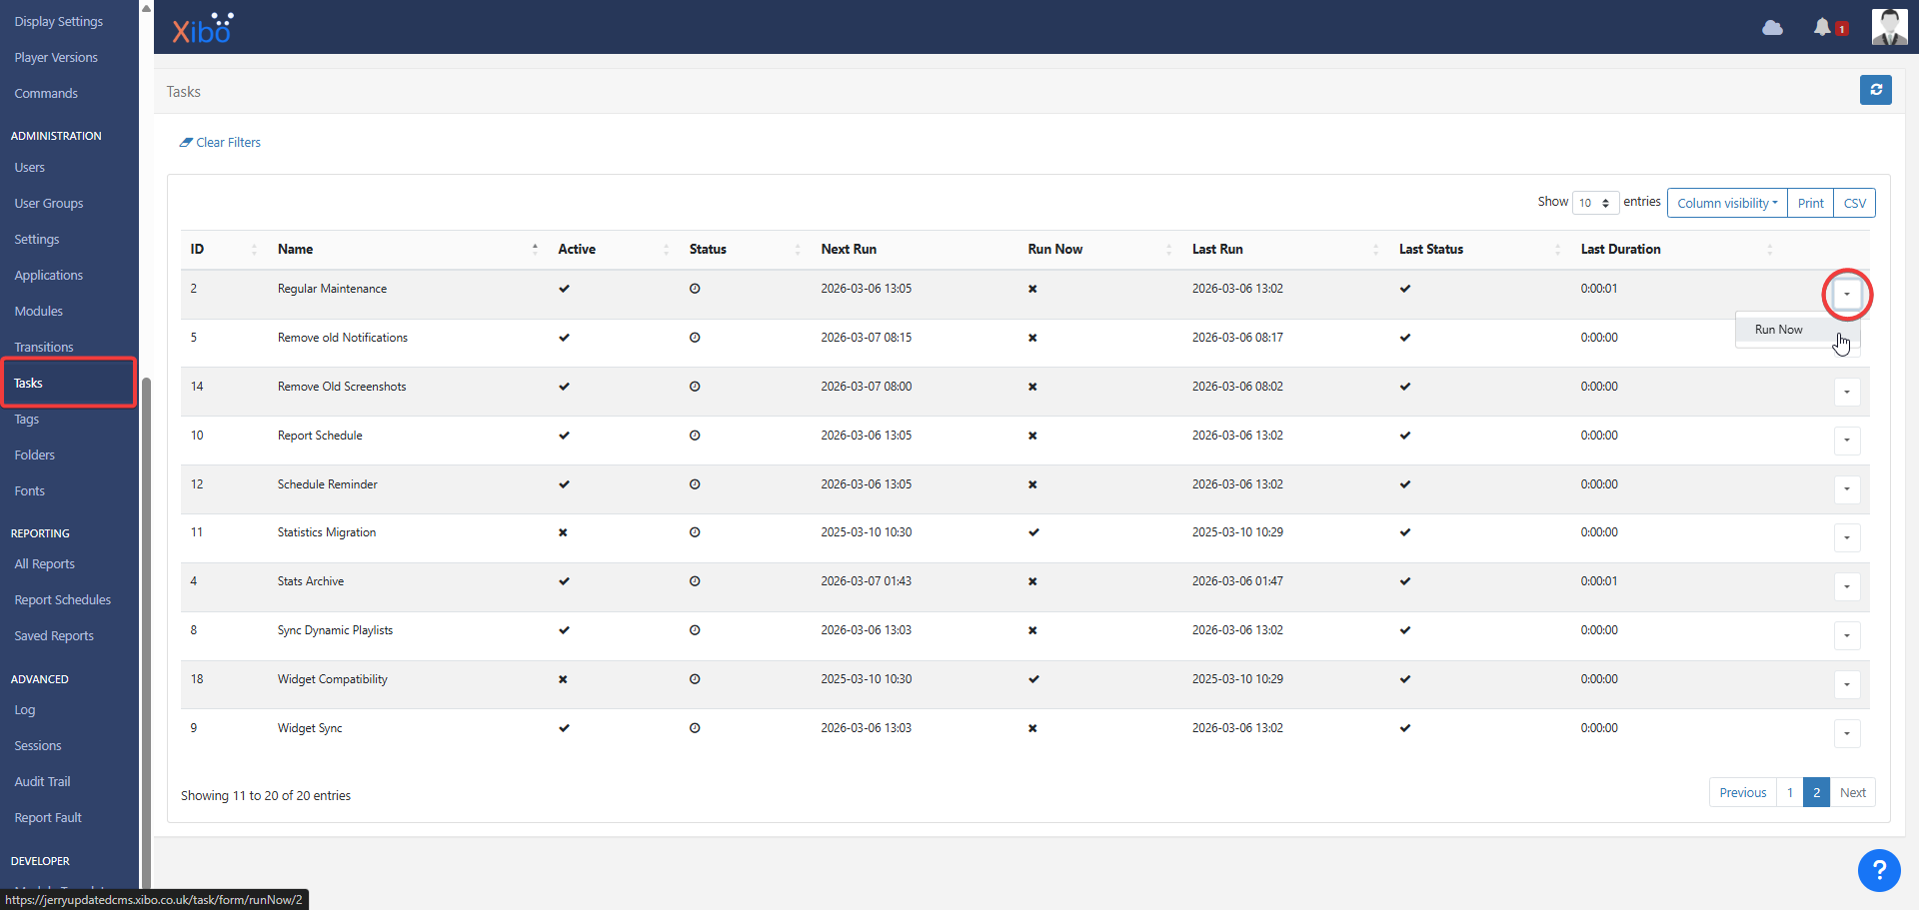Open the cloud icon in top bar
Screen dimensions: 1919x910
(x=1772, y=28)
